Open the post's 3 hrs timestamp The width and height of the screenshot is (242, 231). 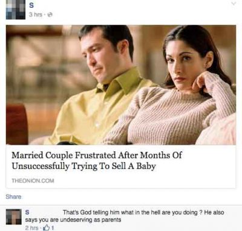click(x=36, y=14)
